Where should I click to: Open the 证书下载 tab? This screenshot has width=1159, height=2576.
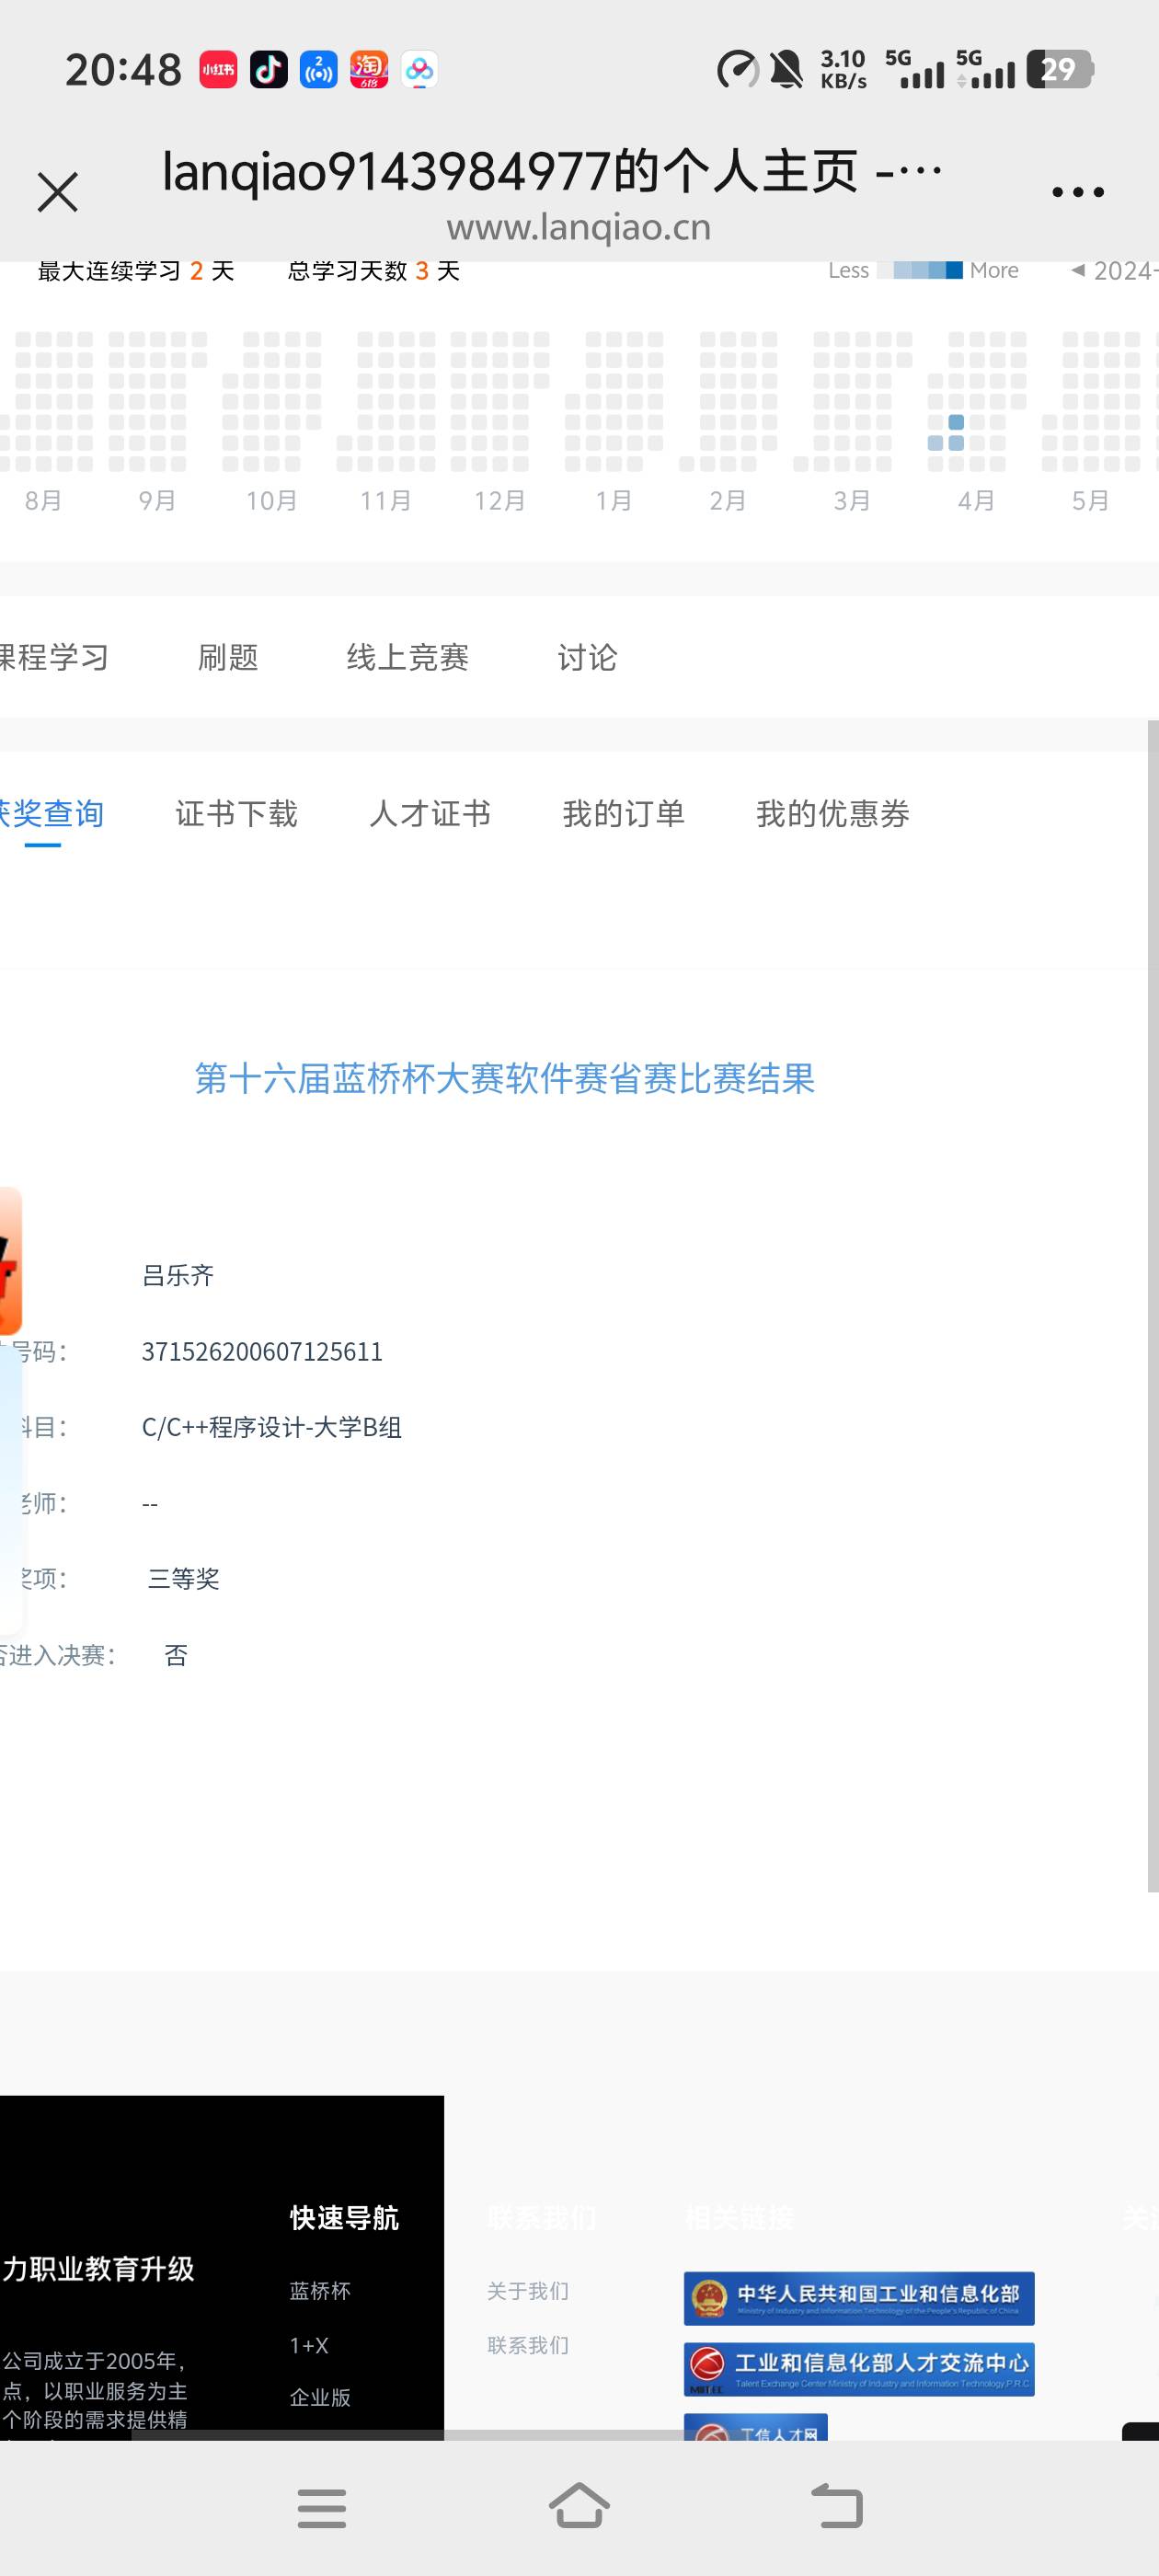(237, 814)
